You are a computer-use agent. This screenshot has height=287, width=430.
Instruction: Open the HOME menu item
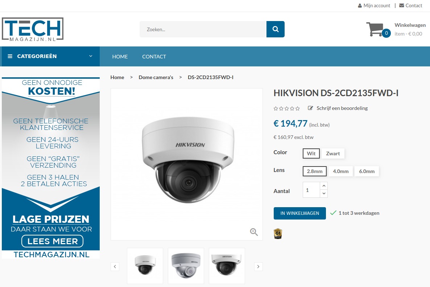pos(120,57)
